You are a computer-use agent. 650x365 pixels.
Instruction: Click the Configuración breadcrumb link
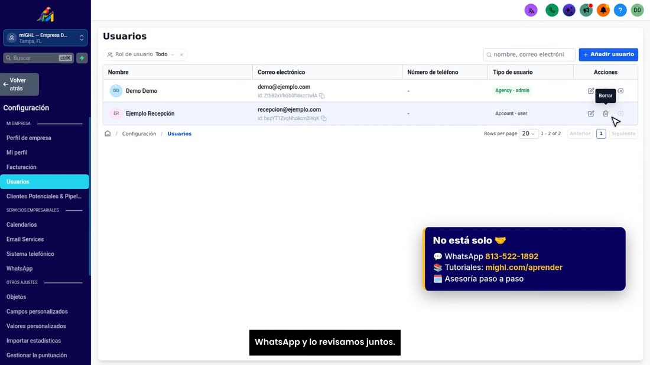click(139, 133)
